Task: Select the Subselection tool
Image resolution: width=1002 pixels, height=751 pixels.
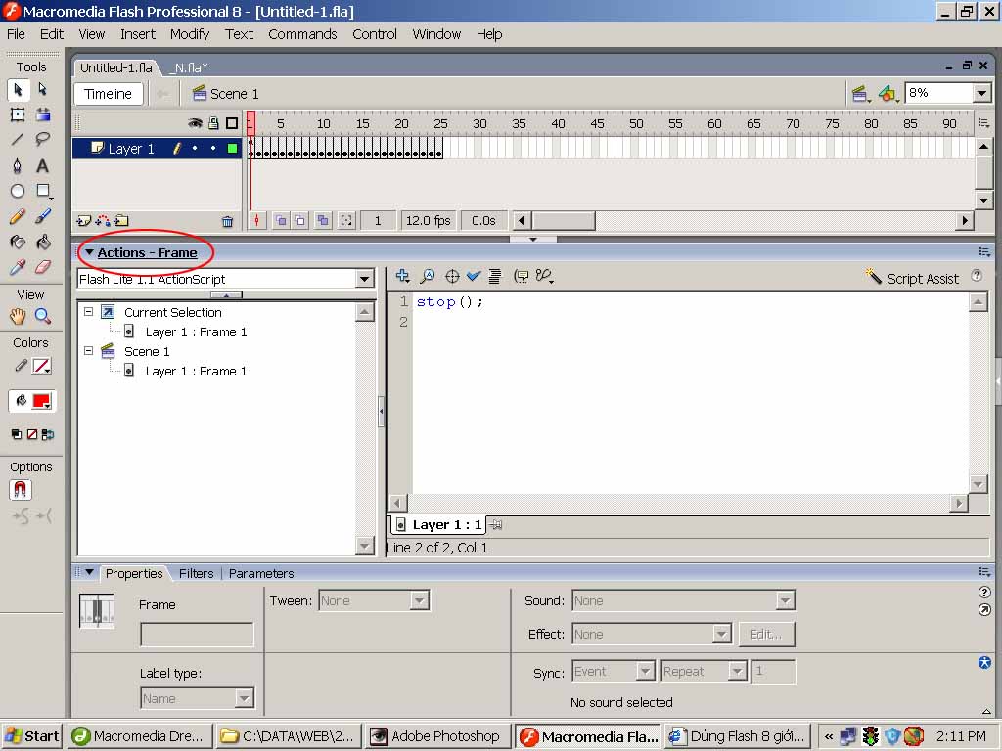Action: [43, 89]
